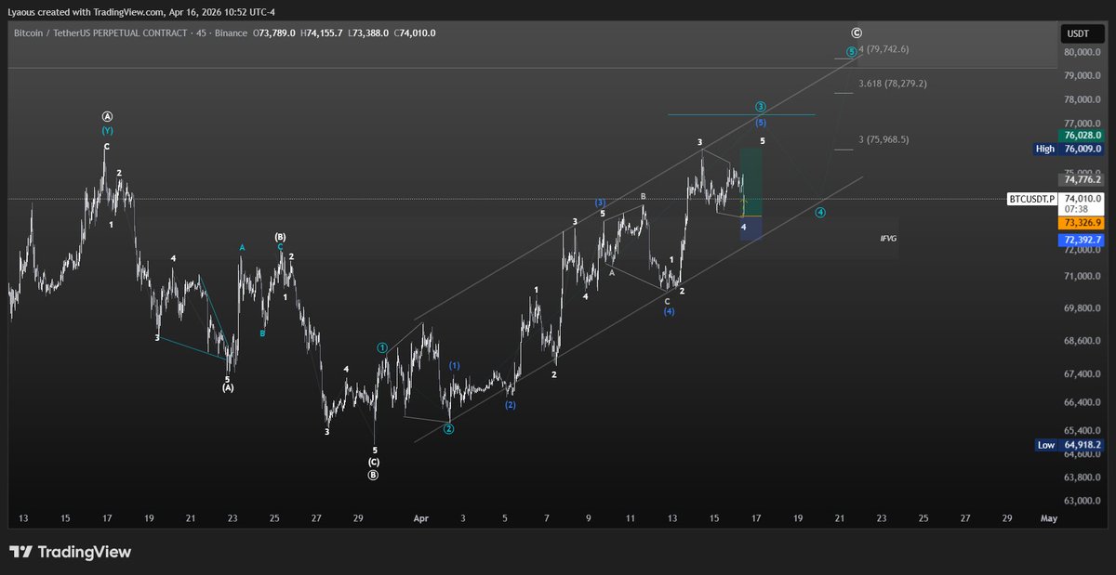
Task: Select the circled B wave label at low
Action: (x=373, y=475)
